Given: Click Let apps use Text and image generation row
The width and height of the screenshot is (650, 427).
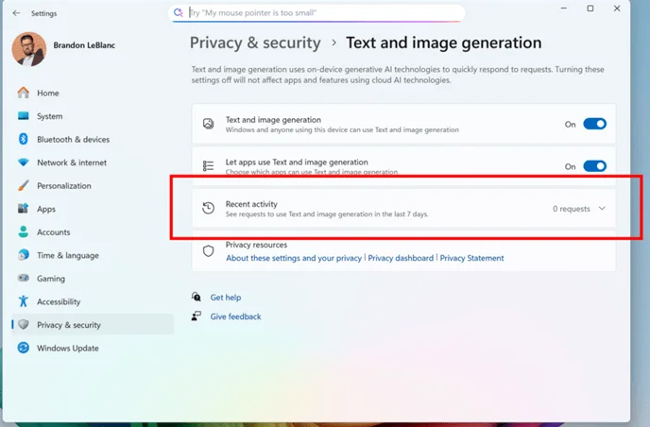Looking at the screenshot, I should (403, 166).
